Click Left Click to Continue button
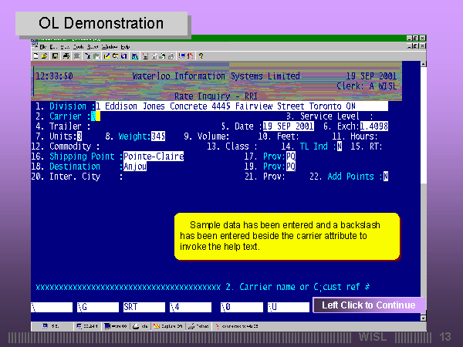This screenshot has height=347, width=463. [x=368, y=305]
